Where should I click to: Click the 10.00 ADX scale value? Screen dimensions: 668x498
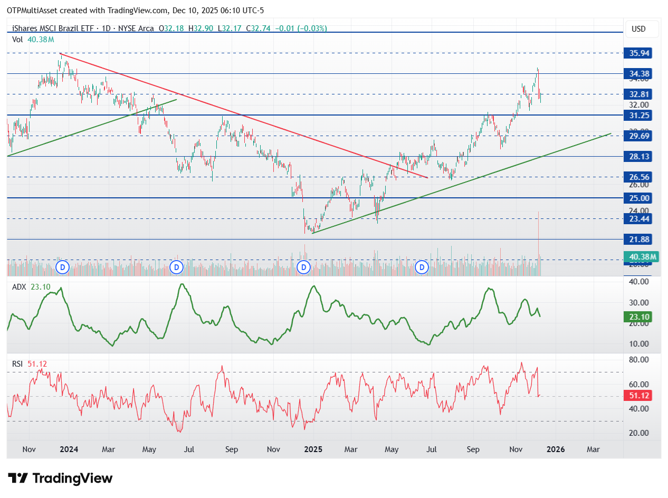[x=640, y=344]
